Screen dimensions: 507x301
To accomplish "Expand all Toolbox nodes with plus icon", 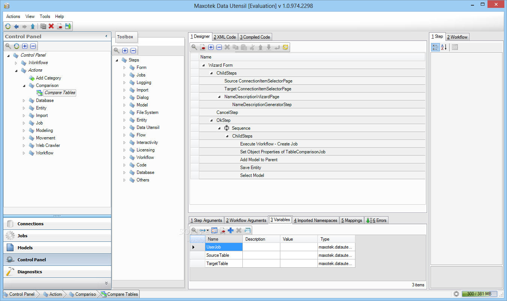I will click(125, 51).
